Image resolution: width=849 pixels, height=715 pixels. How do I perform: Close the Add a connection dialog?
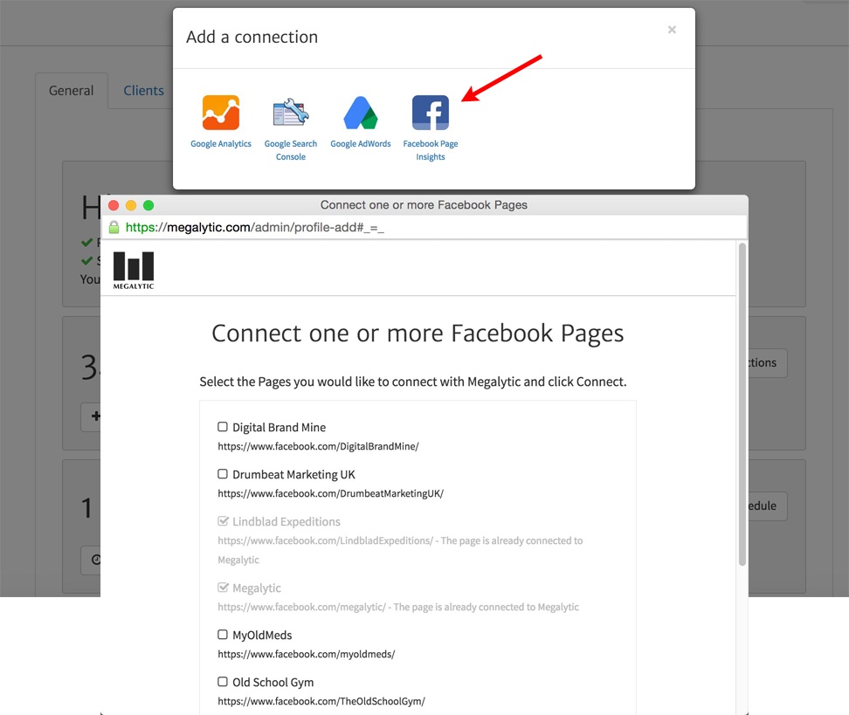point(672,30)
